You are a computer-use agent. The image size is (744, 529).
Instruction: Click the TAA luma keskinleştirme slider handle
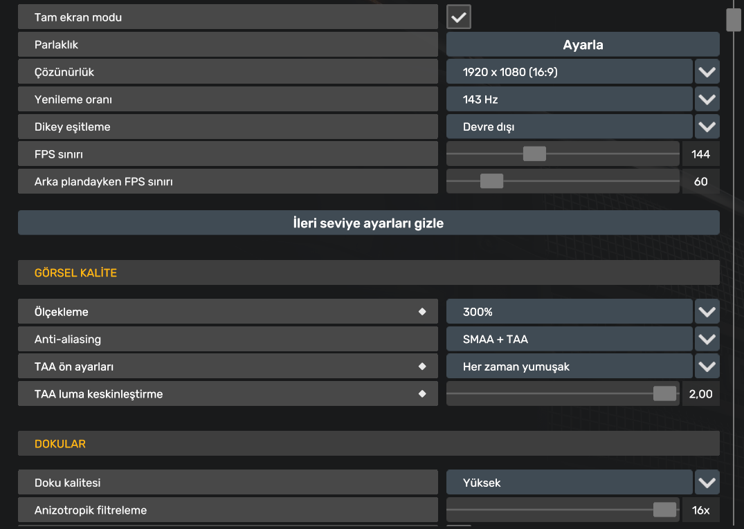point(664,394)
